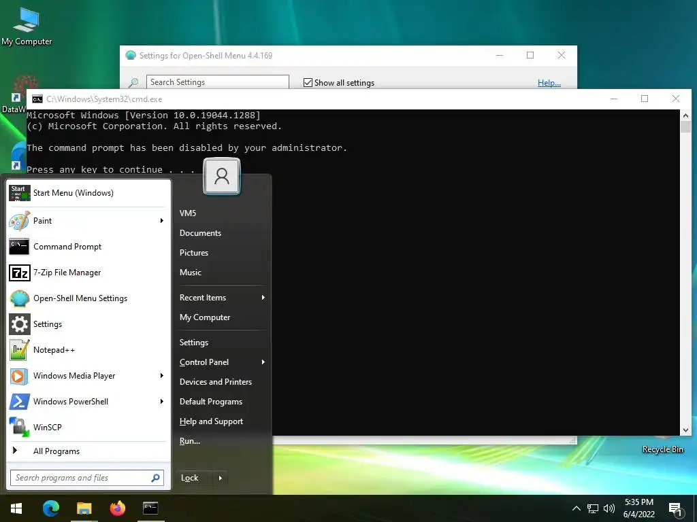The width and height of the screenshot is (697, 522).
Task: Click the volume speaker tray icon
Action: (609, 508)
